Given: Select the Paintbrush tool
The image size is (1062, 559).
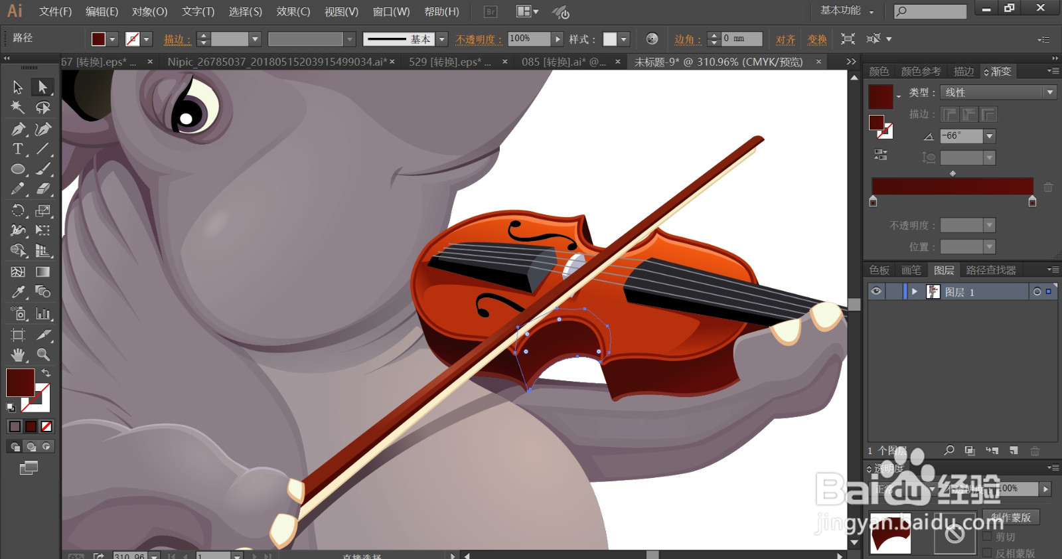Looking at the screenshot, I should click(x=42, y=169).
